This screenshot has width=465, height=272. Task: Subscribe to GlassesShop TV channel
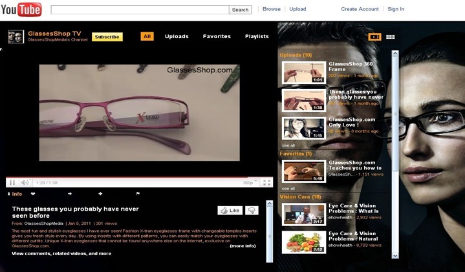[x=107, y=37]
